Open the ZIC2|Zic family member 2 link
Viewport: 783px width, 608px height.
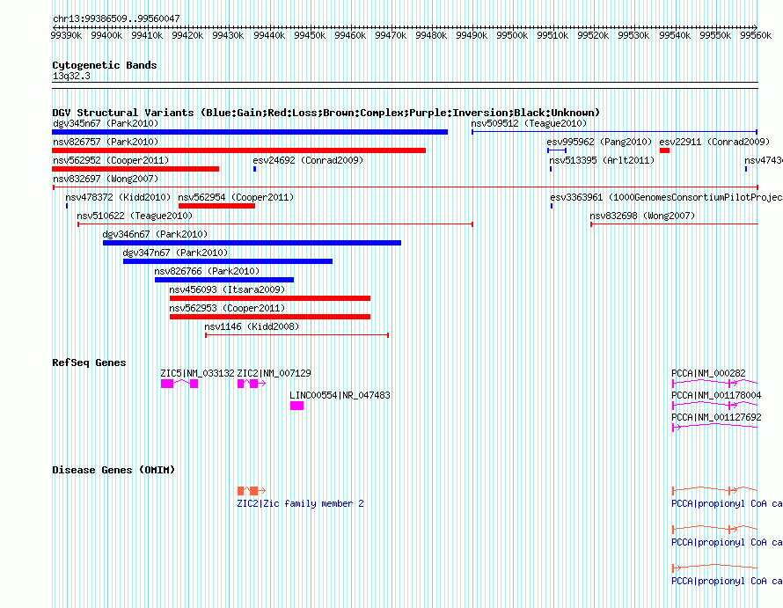(x=300, y=503)
